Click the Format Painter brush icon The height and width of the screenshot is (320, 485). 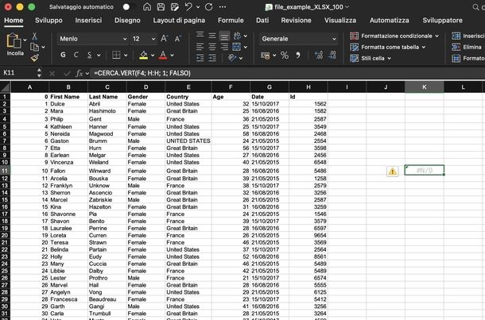pos(35,57)
